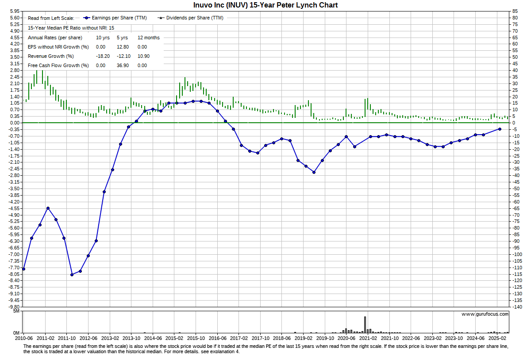Click the left axis top label 5.95
This screenshot has width=531, height=362.
tap(14, 11)
